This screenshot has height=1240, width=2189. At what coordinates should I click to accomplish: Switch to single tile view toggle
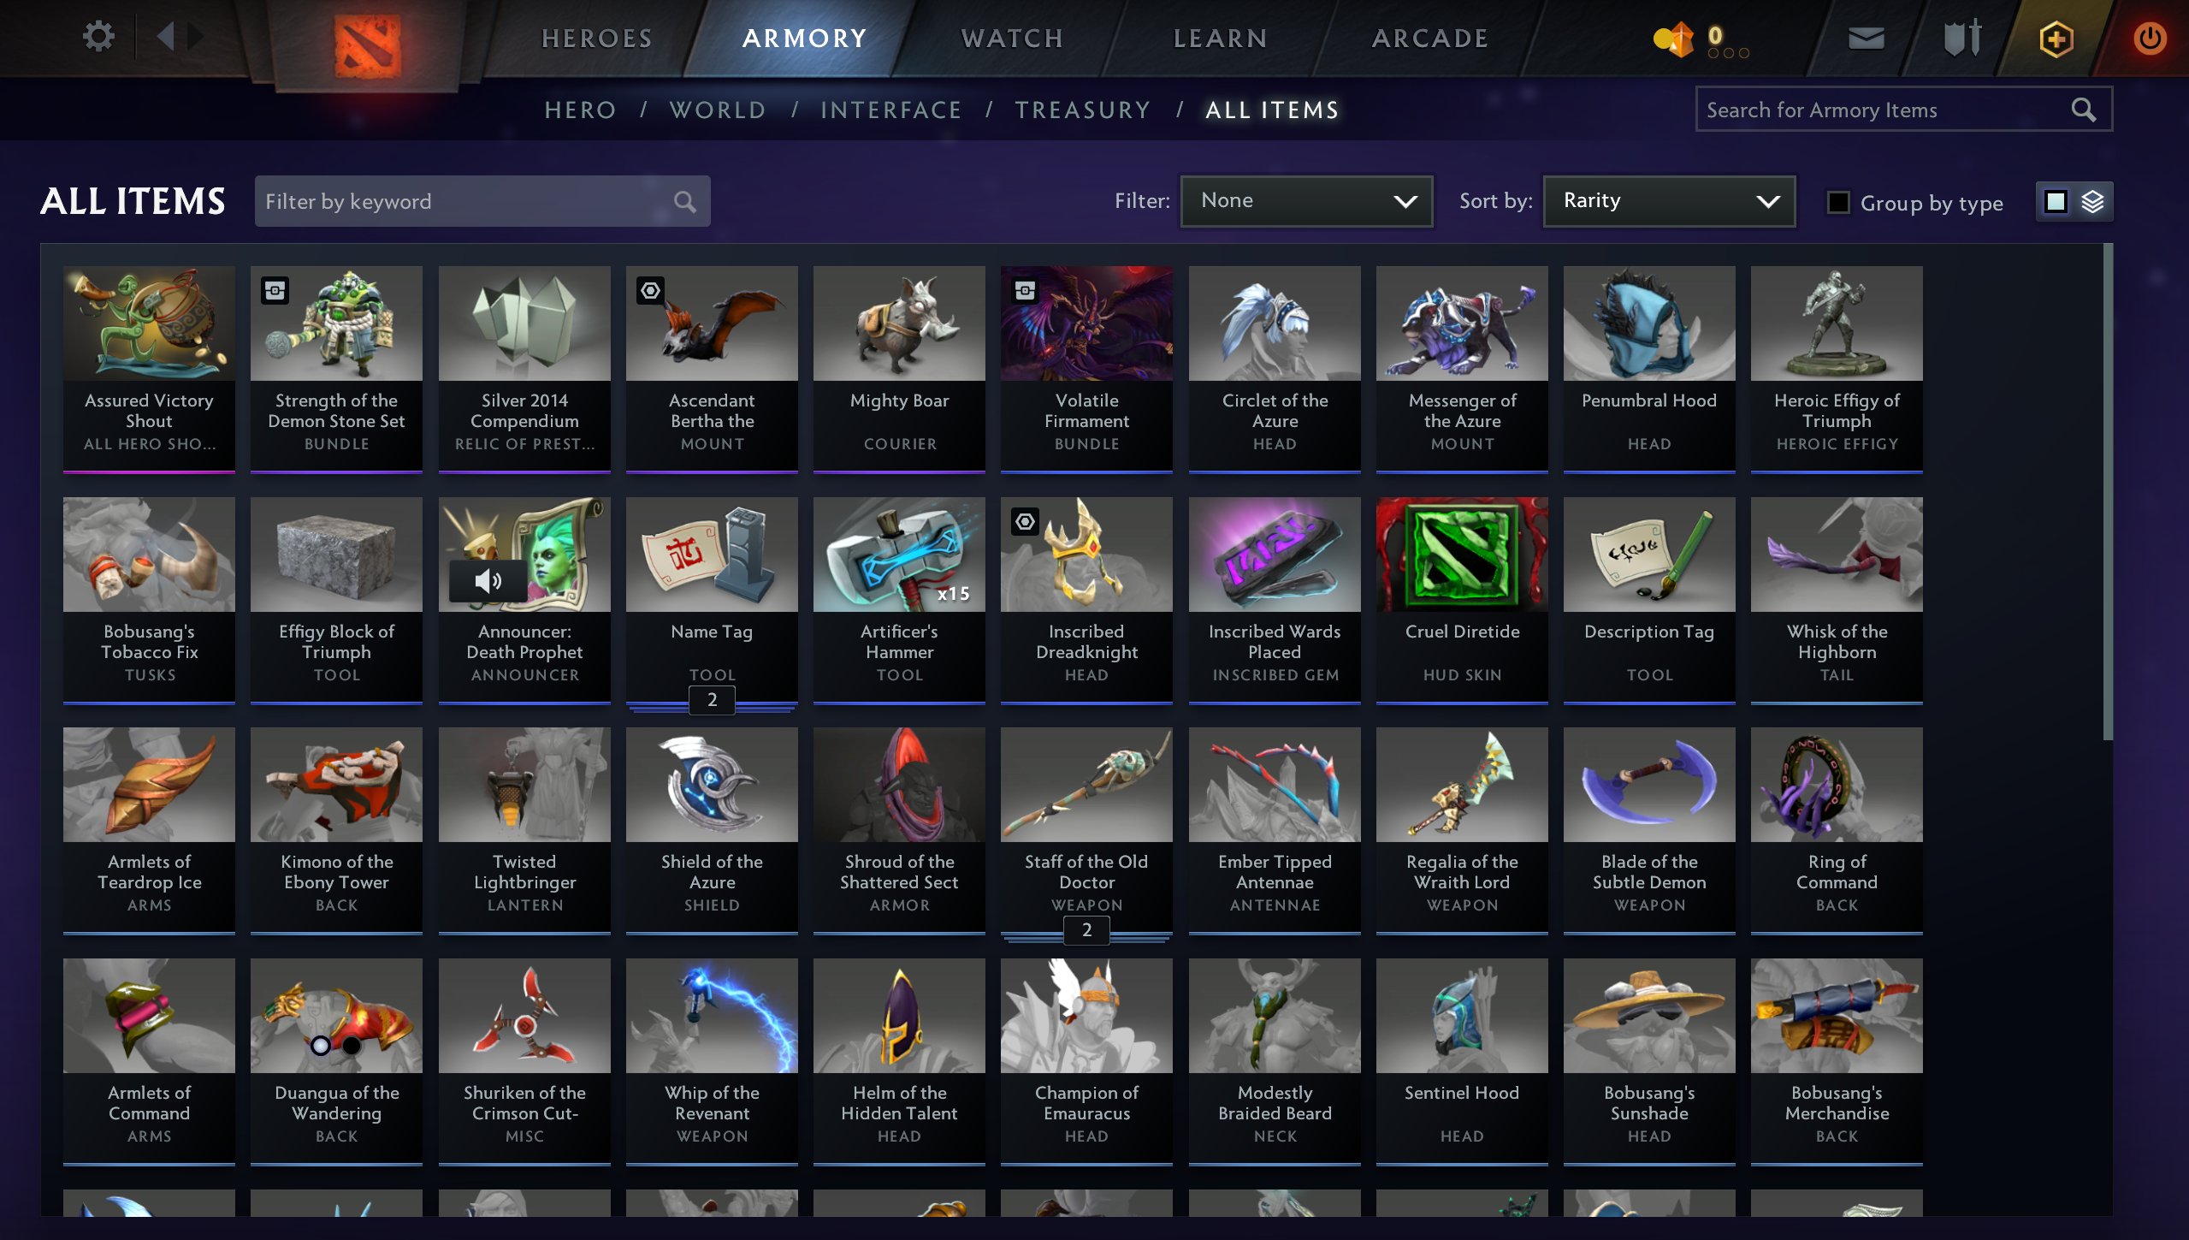pyautogui.click(x=2056, y=202)
